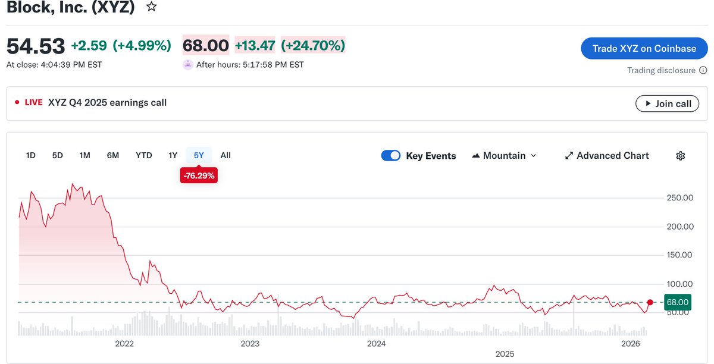This screenshot has height=364, width=714.
Task: Click the 2022 x-axis label
Action: coord(124,344)
